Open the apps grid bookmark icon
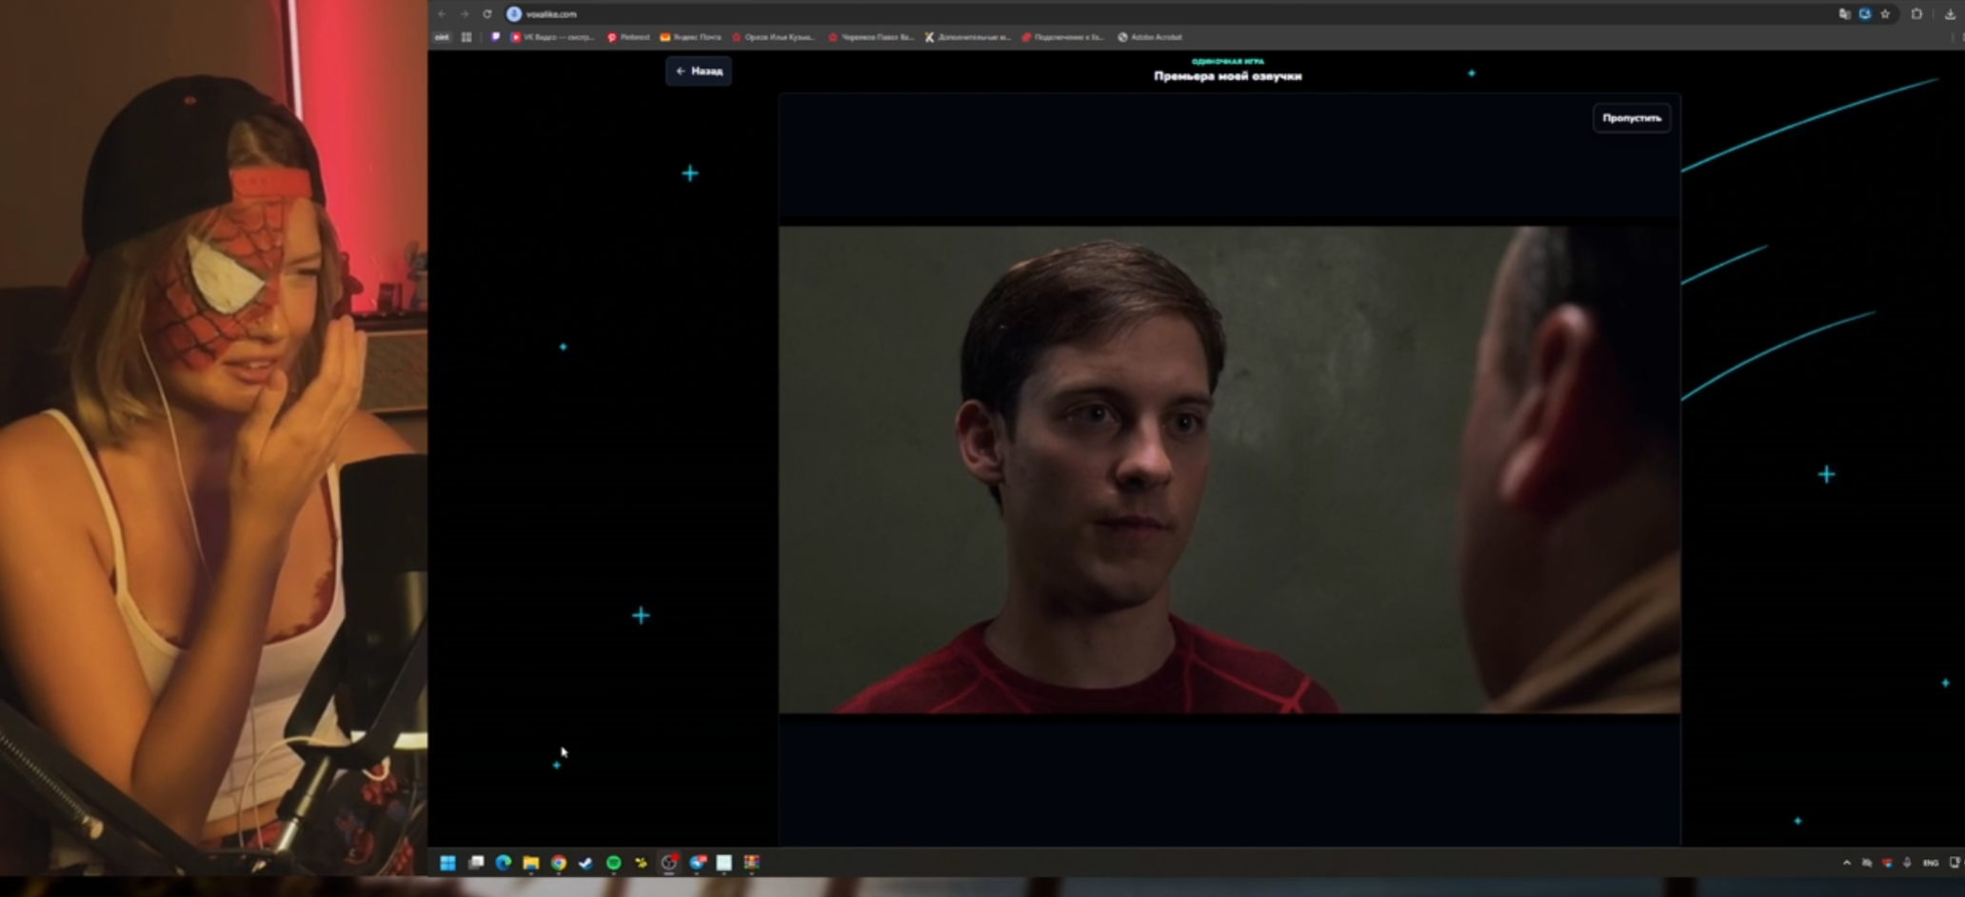Viewport: 1965px width, 897px height. point(466,37)
